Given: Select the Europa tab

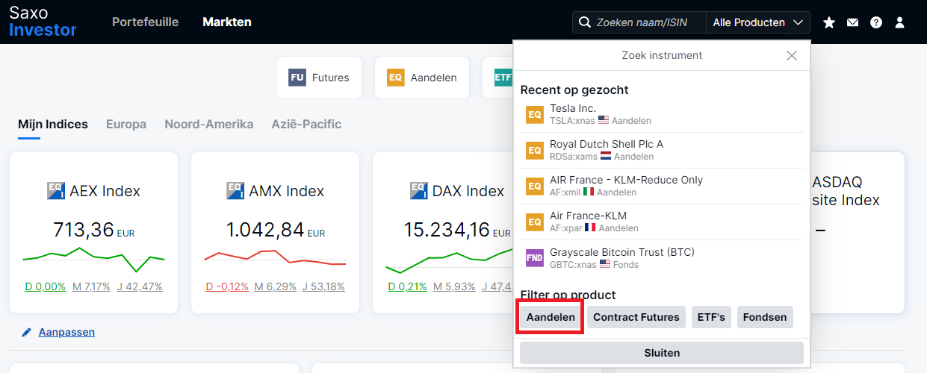Looking at the screenshot, I should point(126,125).
